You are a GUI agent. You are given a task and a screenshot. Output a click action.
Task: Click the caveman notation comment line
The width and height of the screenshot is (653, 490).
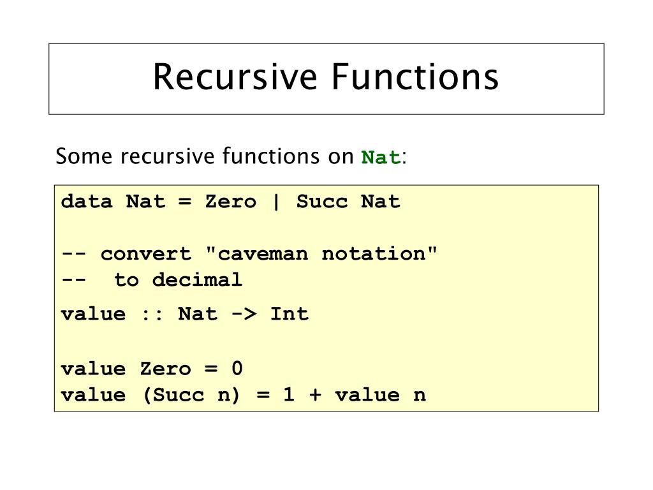click(249, 253)
